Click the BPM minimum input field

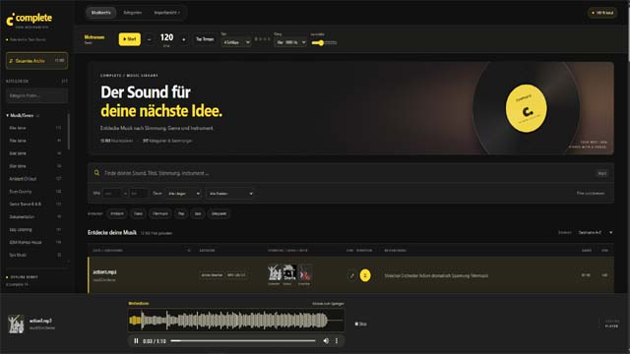point(112,194)
